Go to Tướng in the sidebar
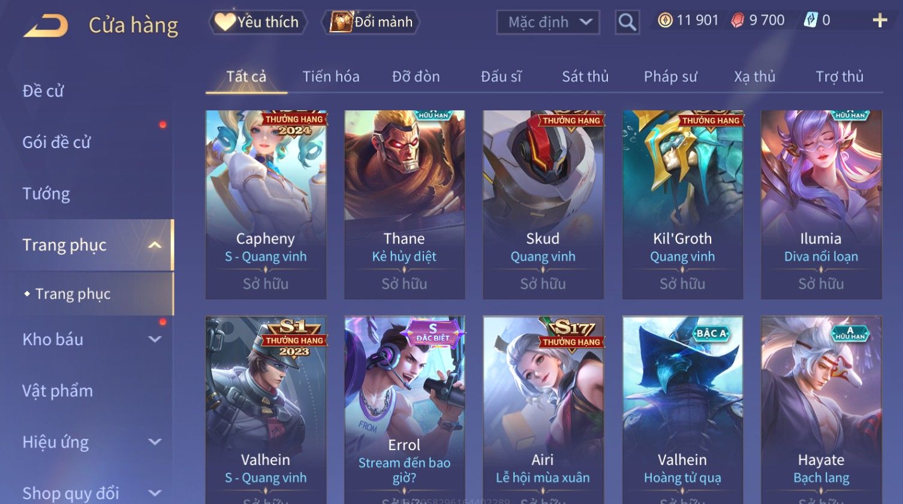 click(x=46, y=194)
